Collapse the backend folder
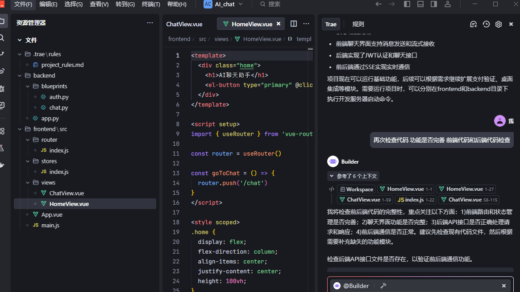520x292 pixels. (20, 75)
